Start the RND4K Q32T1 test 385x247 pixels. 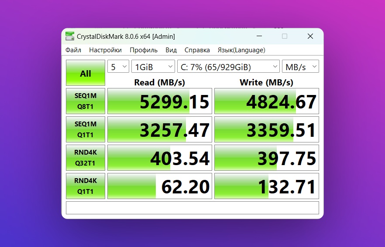[x=86, y=158]
